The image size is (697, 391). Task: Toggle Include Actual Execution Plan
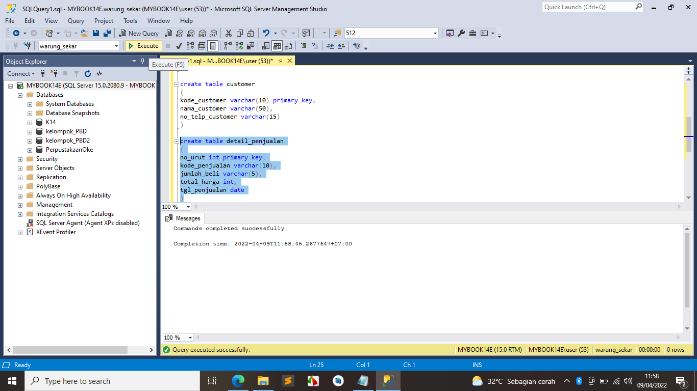click(x=228, y=46)
